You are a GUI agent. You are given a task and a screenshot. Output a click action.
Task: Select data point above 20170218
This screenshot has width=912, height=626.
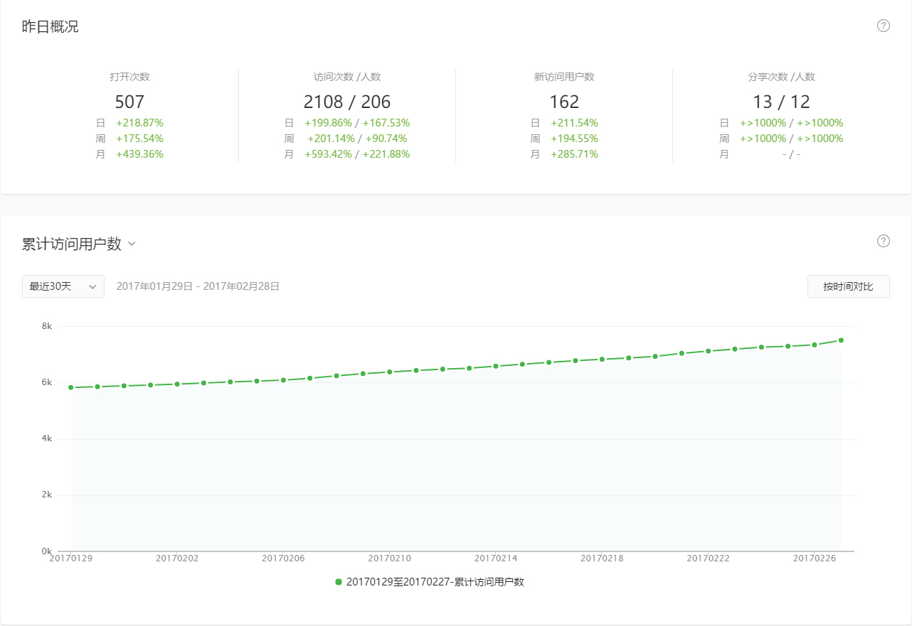602,359
